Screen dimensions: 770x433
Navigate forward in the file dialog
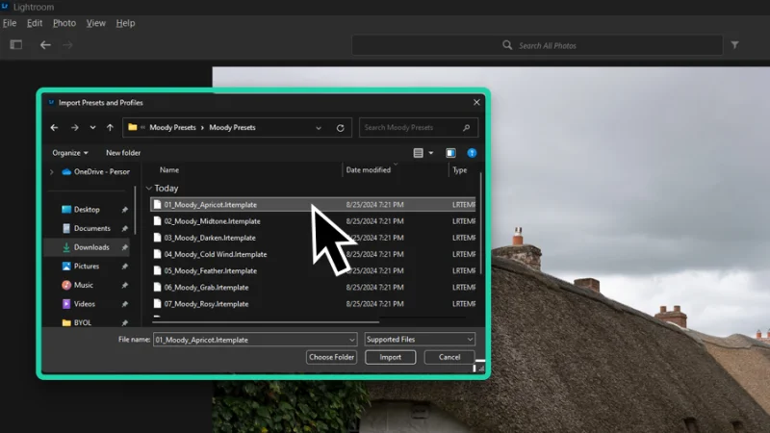[75, 128]
